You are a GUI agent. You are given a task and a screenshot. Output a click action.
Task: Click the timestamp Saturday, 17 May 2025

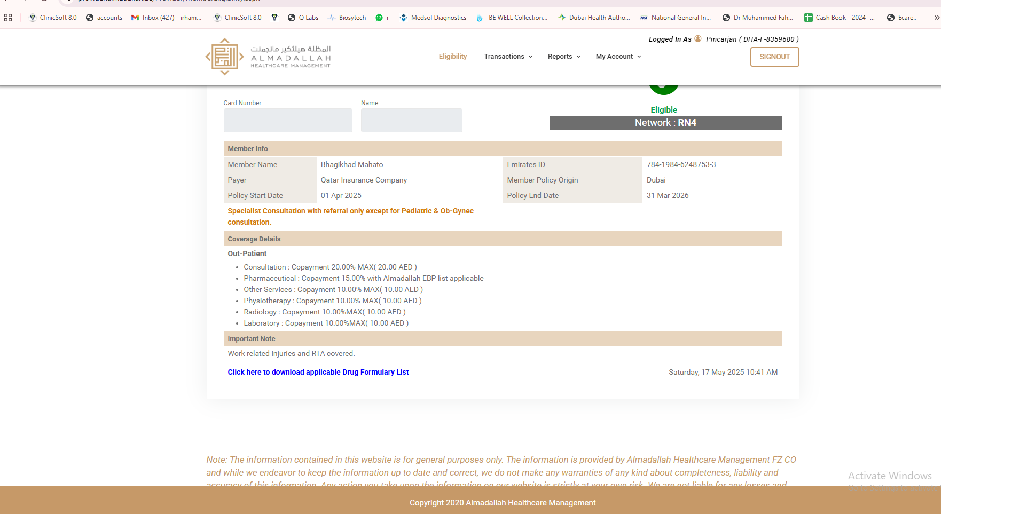point(723,372)
